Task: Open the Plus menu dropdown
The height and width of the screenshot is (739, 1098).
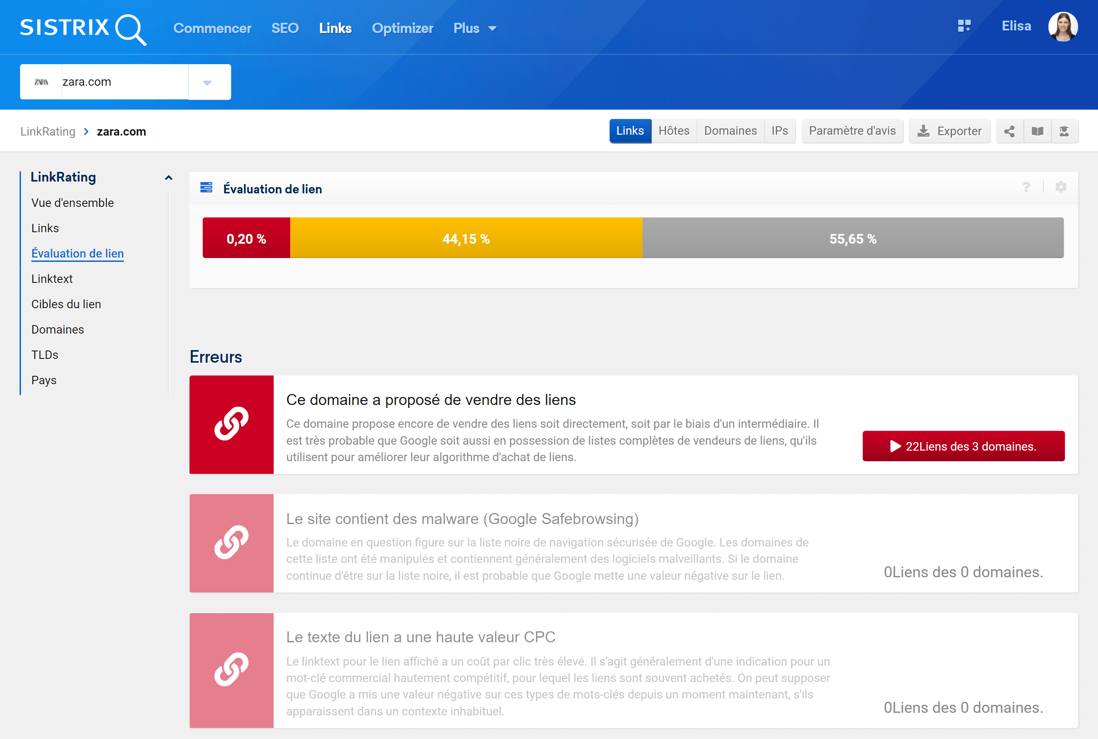Action: (x=475, y=28)
